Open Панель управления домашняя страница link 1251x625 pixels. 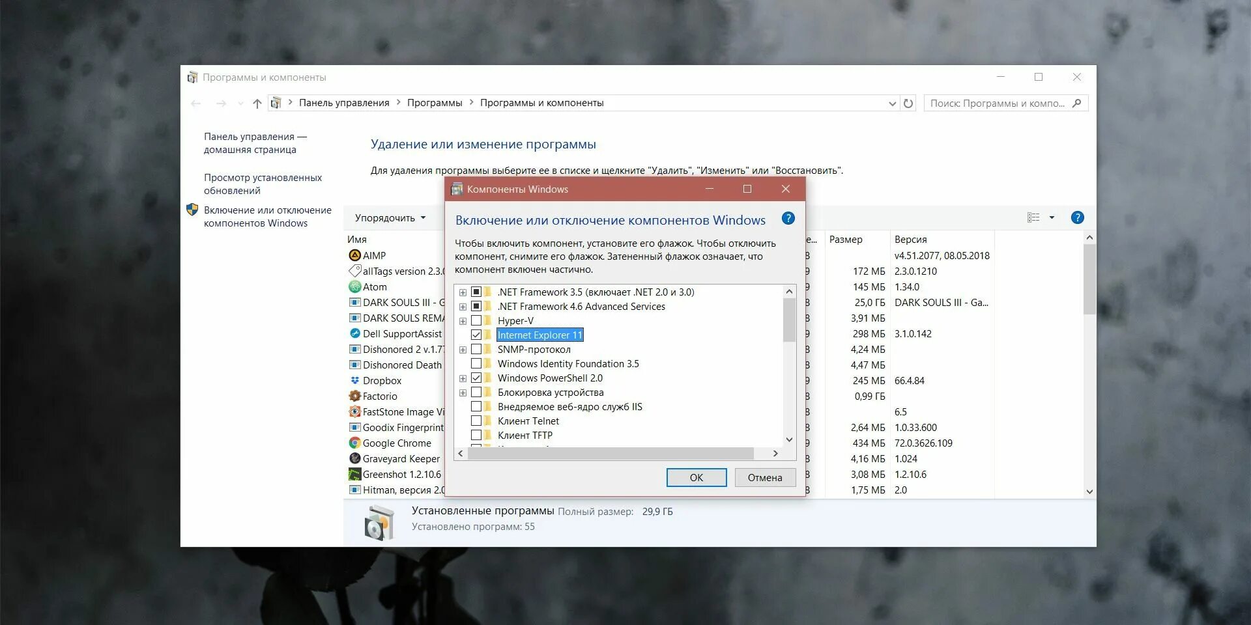point(255,143)
